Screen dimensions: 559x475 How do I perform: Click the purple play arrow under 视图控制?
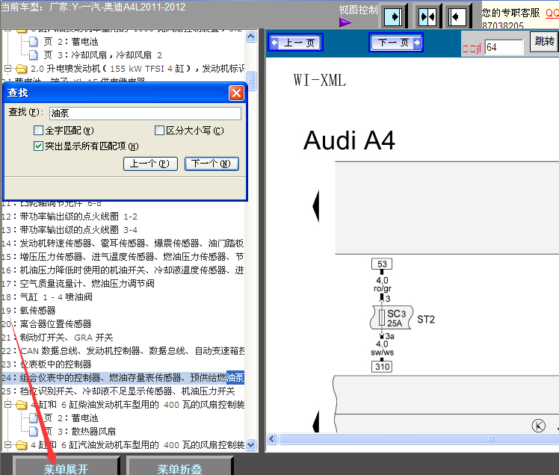click(x=345, y=22)
